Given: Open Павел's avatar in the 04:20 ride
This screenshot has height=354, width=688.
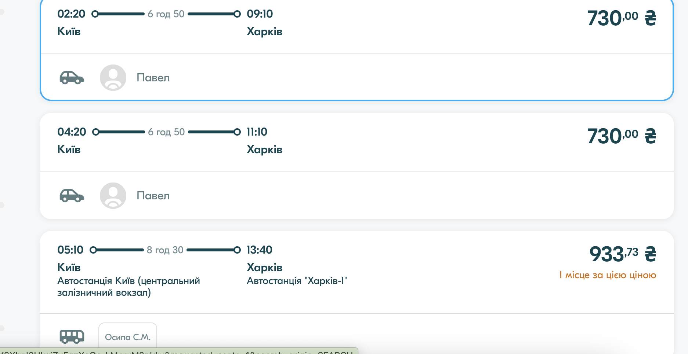Looking at the screenshot, I should (x=113, y=196).
